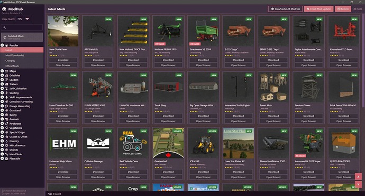
Task: Select the Yield Improvements droplet icon
Action: [6, 97]
